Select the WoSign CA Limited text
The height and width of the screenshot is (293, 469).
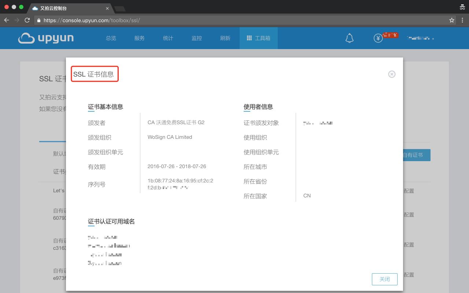pos(170,137)
